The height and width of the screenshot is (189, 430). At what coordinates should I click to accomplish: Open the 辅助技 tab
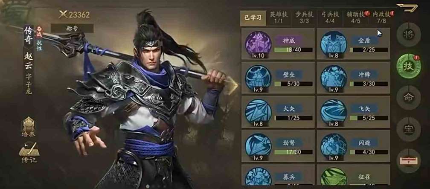pos(356,18)
